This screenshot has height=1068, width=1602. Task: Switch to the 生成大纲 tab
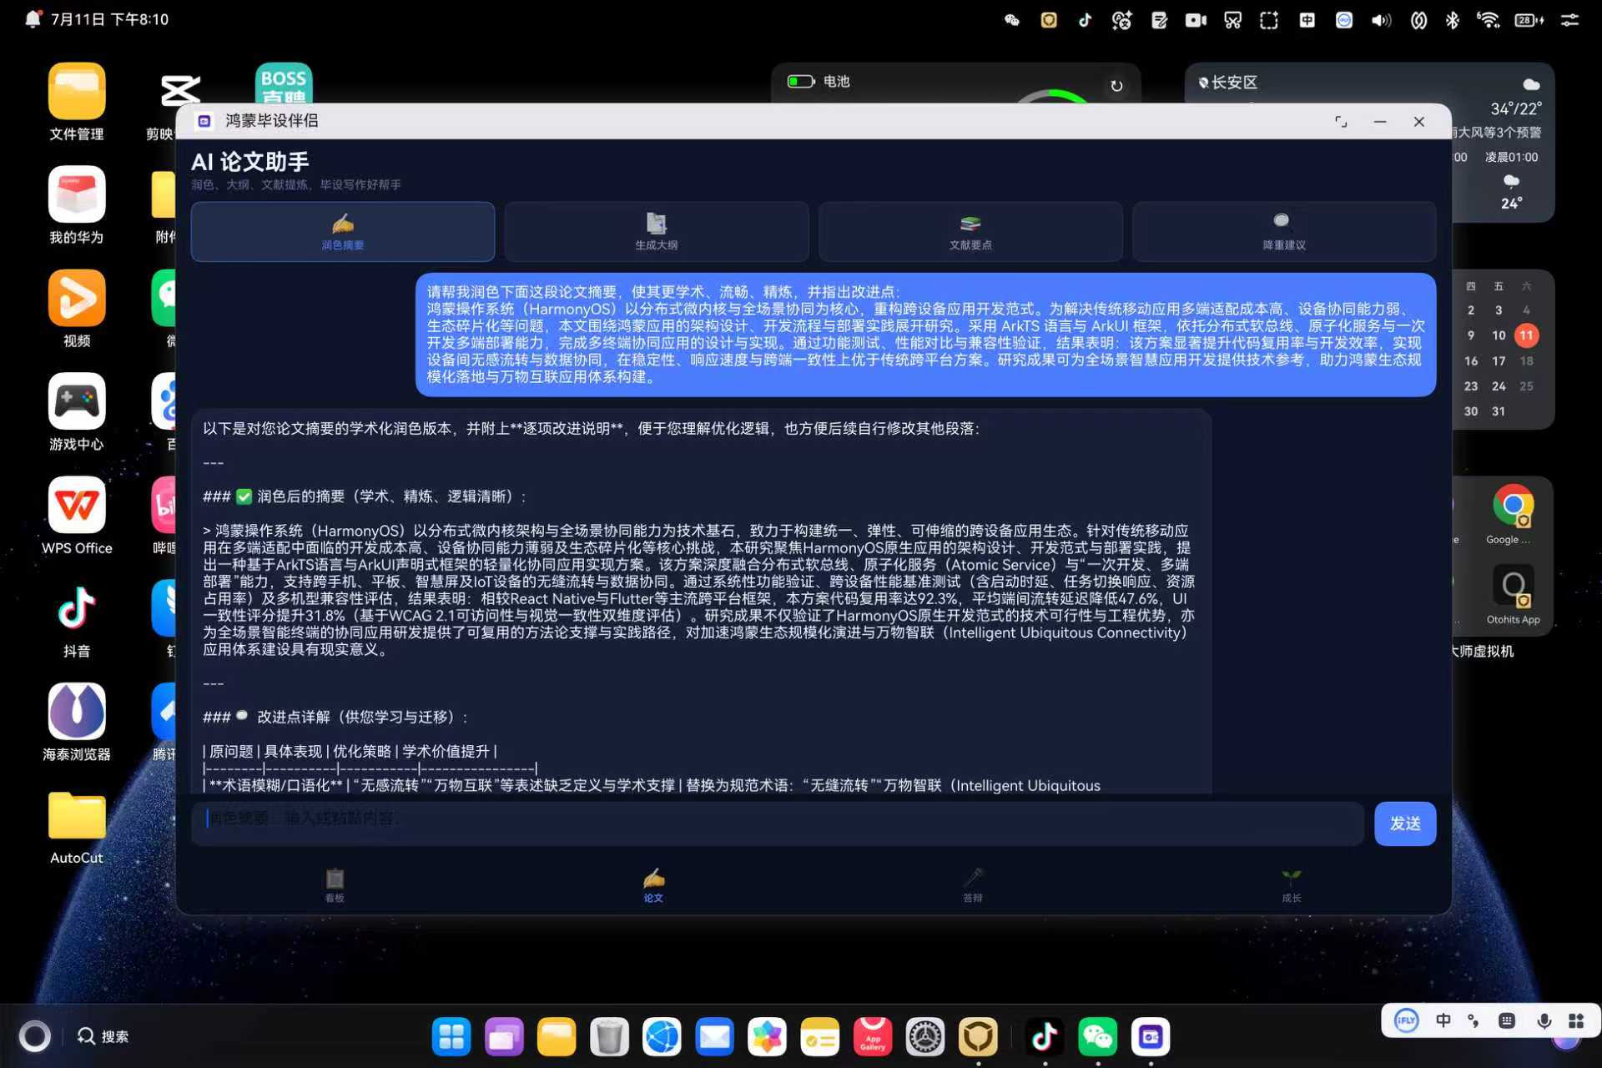pyautogui.click(x=656, y=231)
